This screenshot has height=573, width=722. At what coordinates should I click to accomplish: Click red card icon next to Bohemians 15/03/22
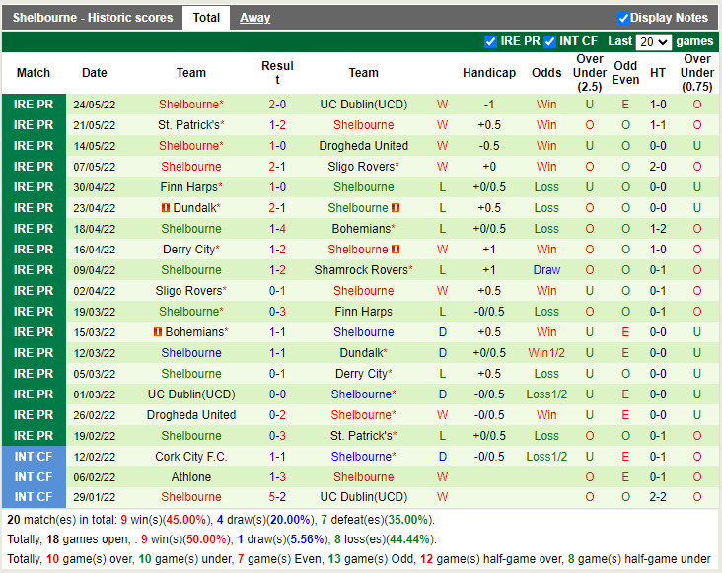(x=158, y=332)
